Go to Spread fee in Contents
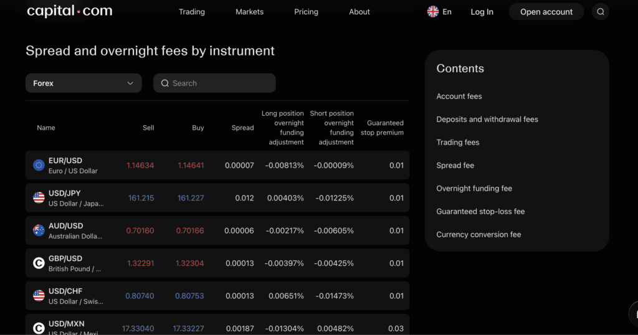The image size is (638, 335). [455, 166]
